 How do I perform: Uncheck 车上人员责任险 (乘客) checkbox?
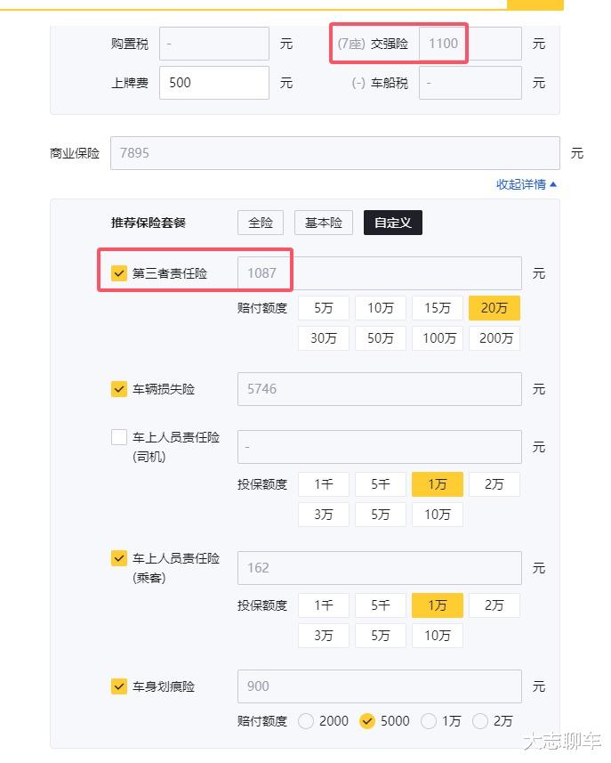coord(119,558)
